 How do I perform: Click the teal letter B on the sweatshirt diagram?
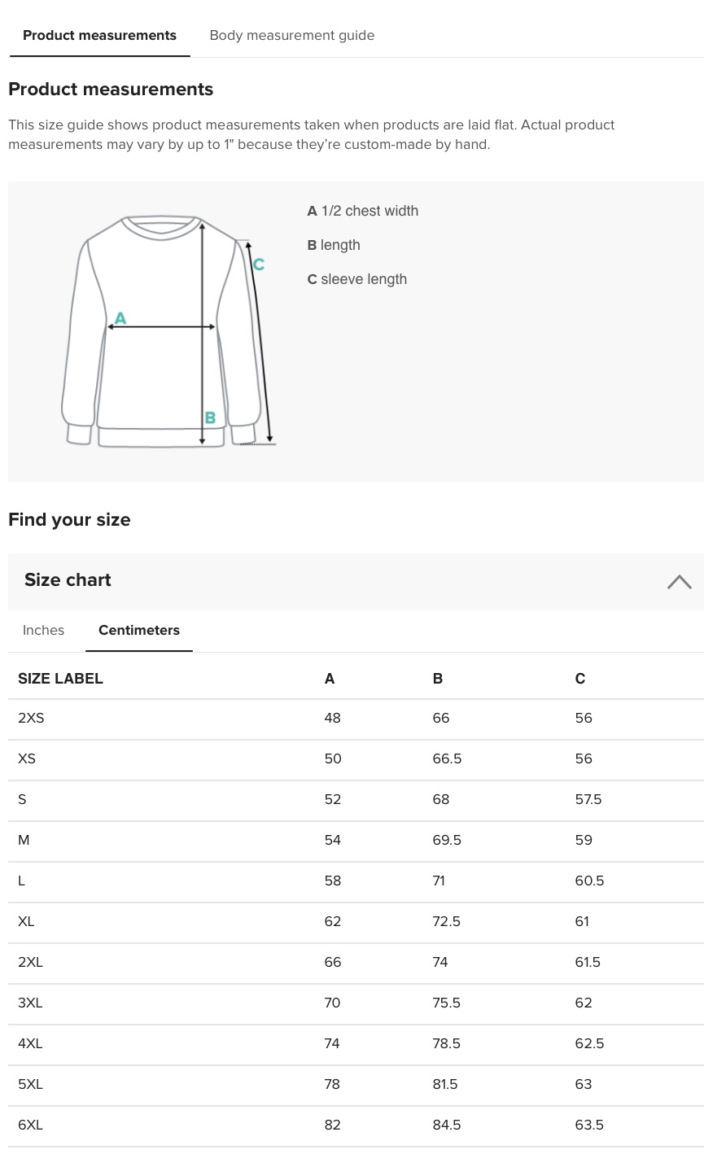pos(210,417)
